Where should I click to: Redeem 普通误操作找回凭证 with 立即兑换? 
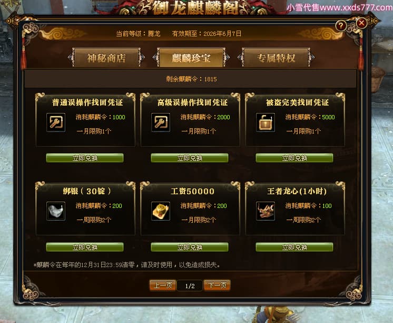pyautogui.click(x=85, y=158)
